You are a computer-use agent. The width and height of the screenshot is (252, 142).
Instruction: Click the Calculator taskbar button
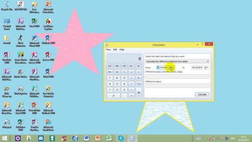tap(132, 138)
